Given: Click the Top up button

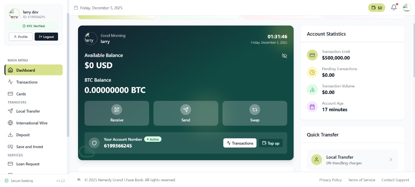Looking at the screenshot, I should pyautogui.click(x=271, y=143).
